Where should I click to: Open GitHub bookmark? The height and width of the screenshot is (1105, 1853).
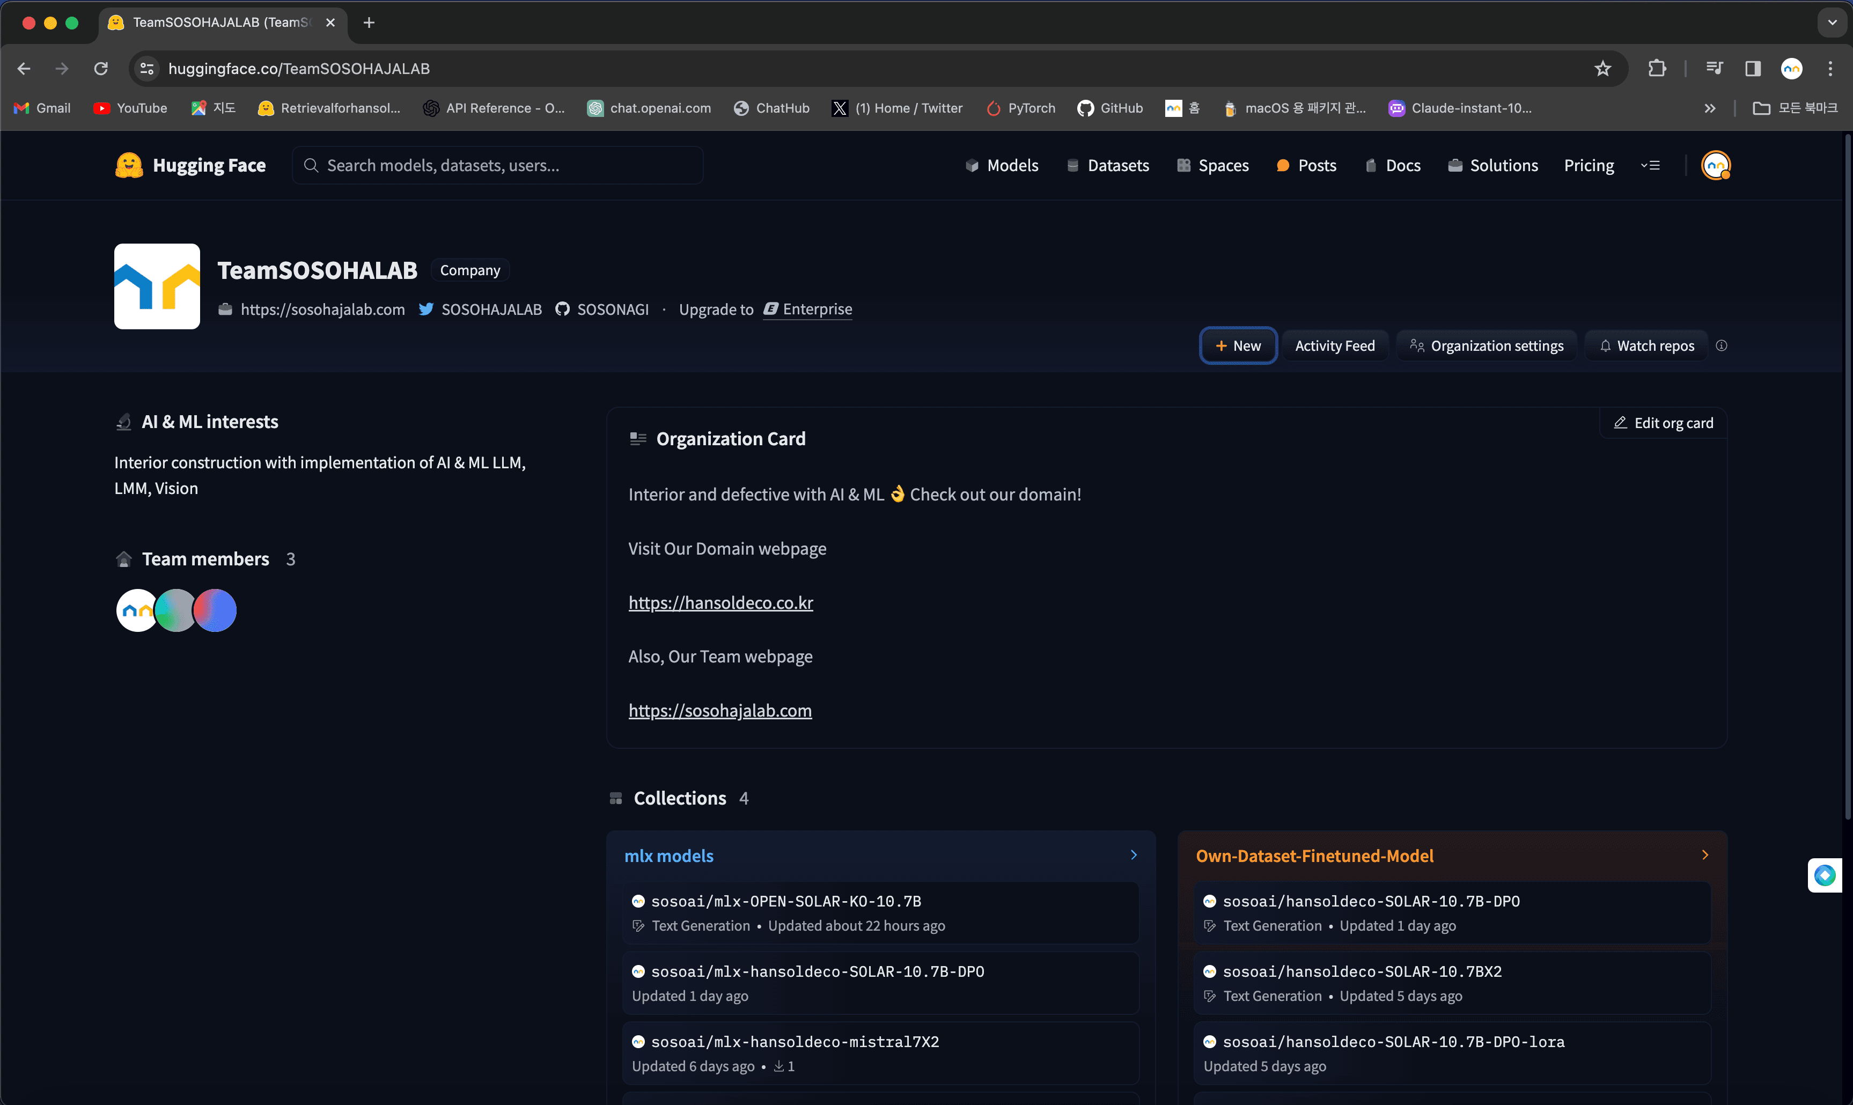(1109, 108)
